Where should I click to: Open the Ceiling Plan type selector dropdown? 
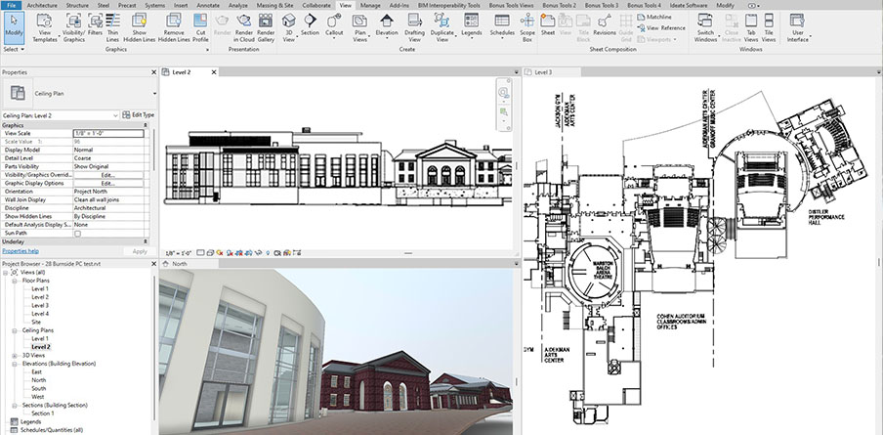[x=114, y=115]
